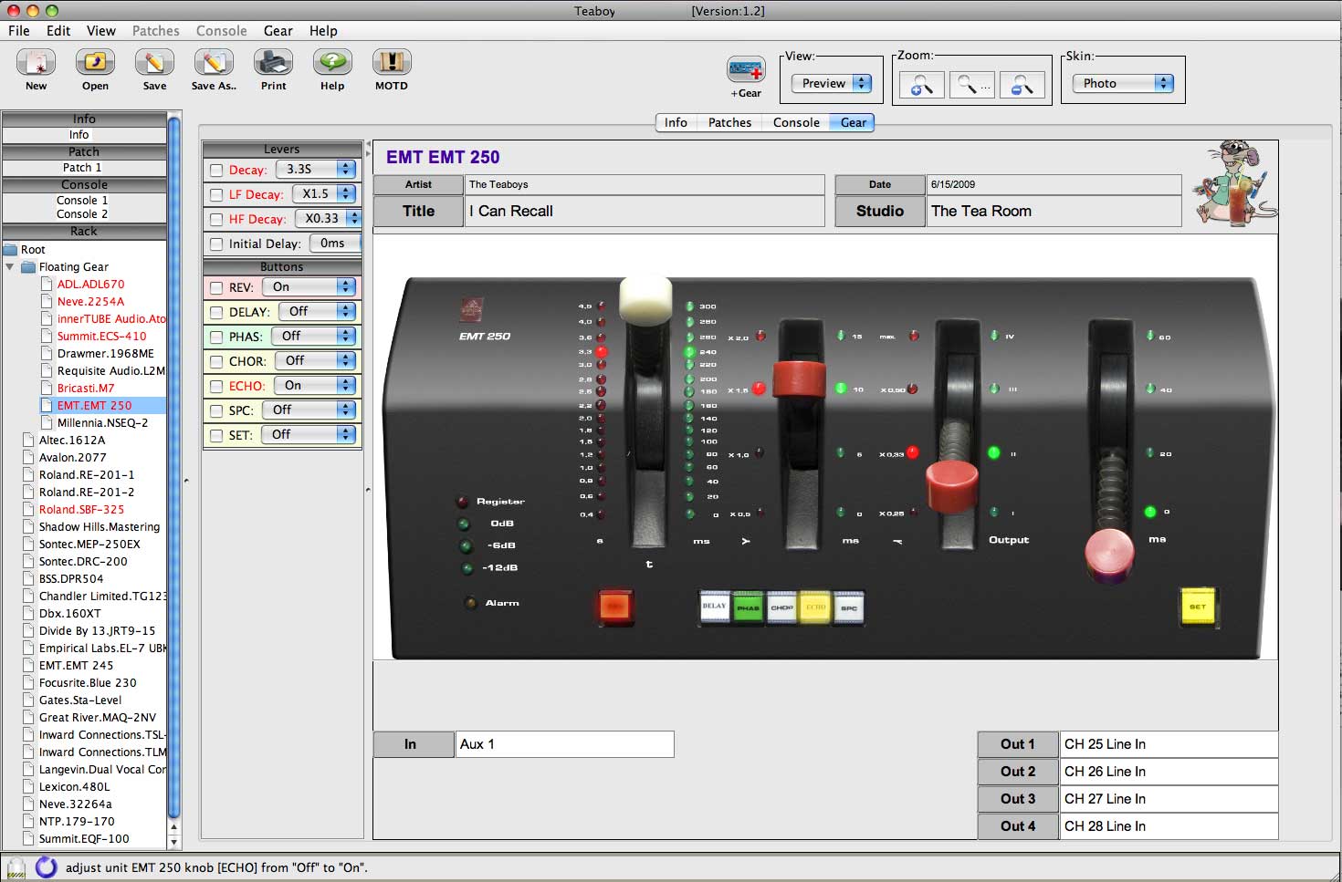The image size is (1342, 882).
Task: Open the Decay 3.3S dropdown
Action: (x=316, y=169)
